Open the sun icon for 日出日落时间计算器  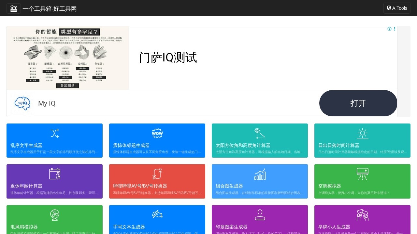[x=362, y=133]
